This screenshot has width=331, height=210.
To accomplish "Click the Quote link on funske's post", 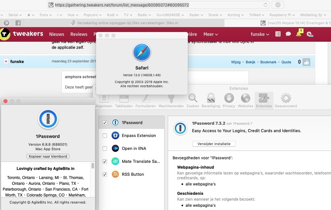I will coord(286,62).
